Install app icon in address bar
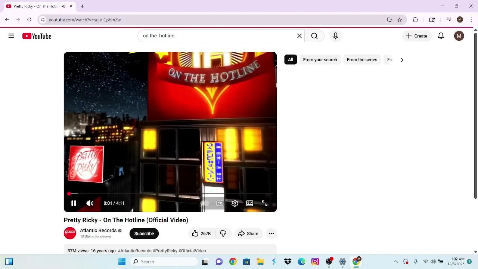Viewport: 478px width, 269px height. [389, 20]
